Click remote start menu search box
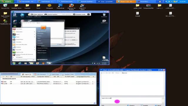Image resolution: width=188 pixels, height=106 pixels. [x=24, y=59]
